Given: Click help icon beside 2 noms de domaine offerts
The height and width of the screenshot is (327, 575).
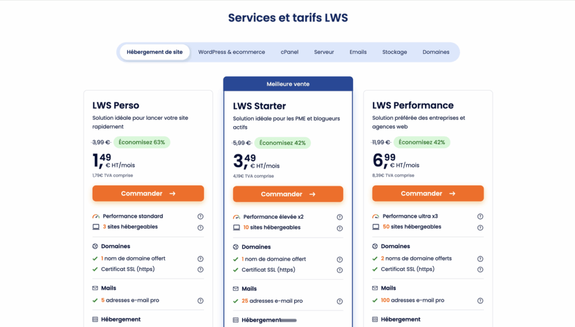Looking at the screenshot, I should point(480,259).
